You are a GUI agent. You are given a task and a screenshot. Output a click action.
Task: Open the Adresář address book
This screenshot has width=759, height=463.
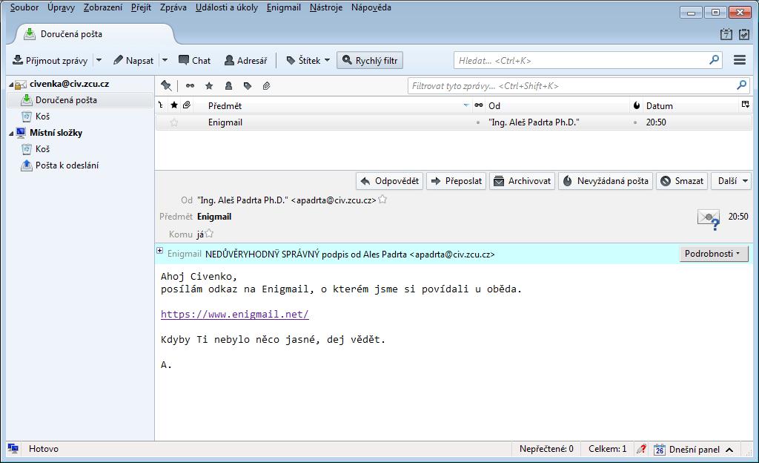(246, 61)
